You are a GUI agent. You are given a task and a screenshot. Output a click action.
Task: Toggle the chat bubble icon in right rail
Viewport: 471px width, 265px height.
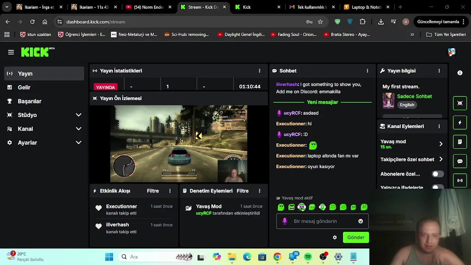point(460,161)
